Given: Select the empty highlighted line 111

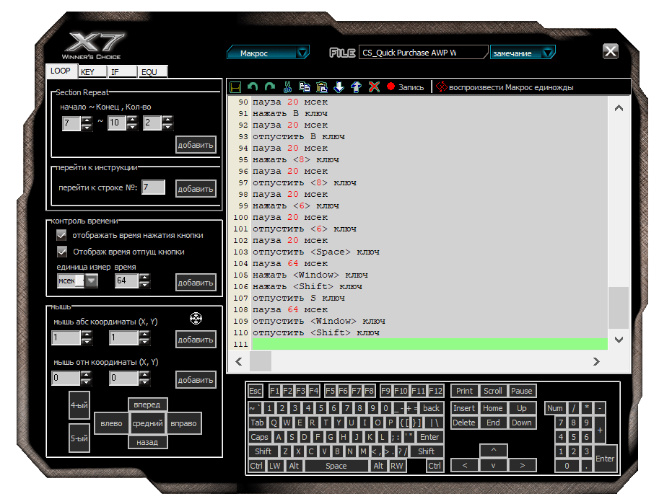Looking at the screenshot, I should click(x=429, y=344).
